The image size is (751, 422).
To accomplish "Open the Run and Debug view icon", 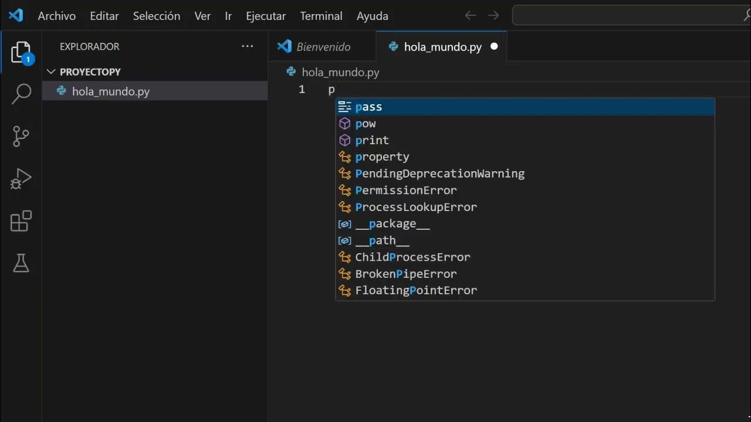I will pyautogui.click(x=21, y=179).
